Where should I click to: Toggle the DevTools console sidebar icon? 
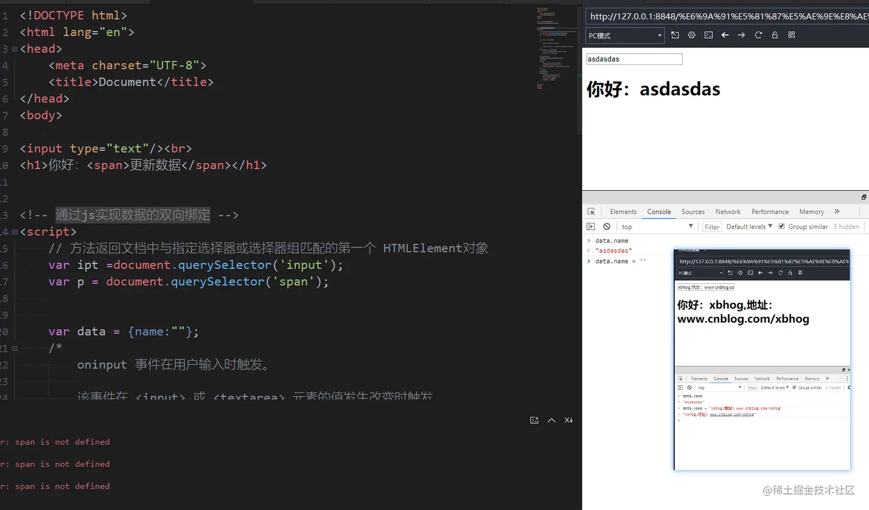click(x=591, y=226)
